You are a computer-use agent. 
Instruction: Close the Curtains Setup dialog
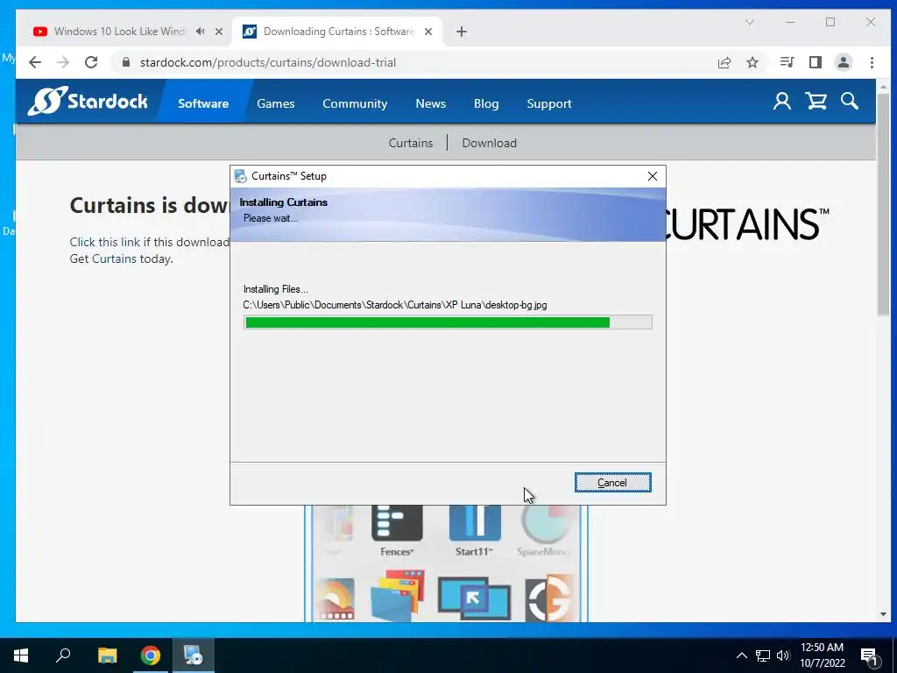[652, 176]
